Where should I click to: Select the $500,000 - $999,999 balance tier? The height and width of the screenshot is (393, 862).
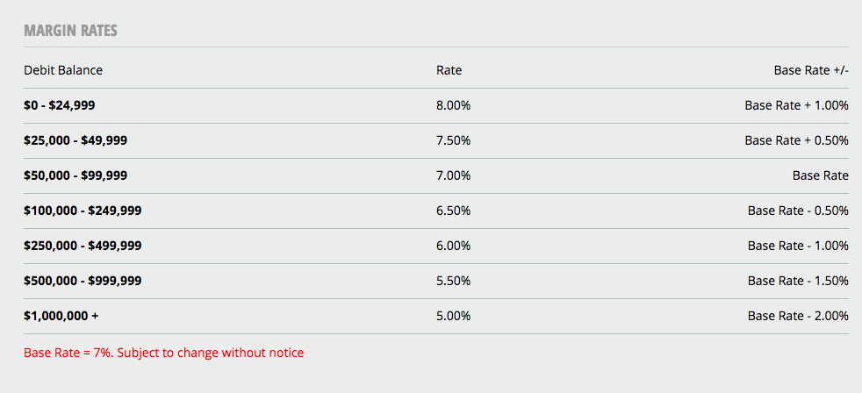tap(83, 282)
